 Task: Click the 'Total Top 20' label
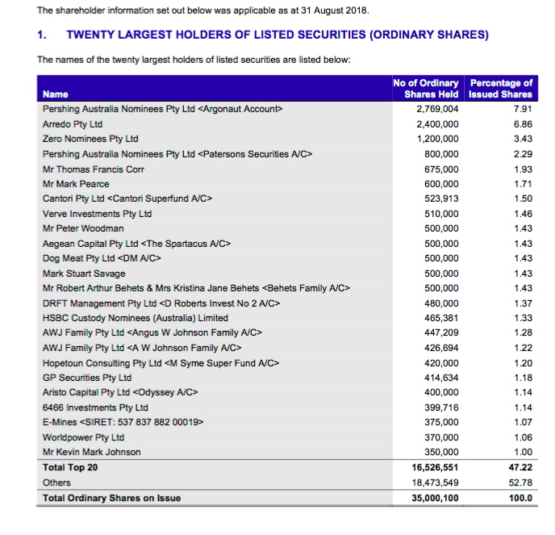[70, 467]
